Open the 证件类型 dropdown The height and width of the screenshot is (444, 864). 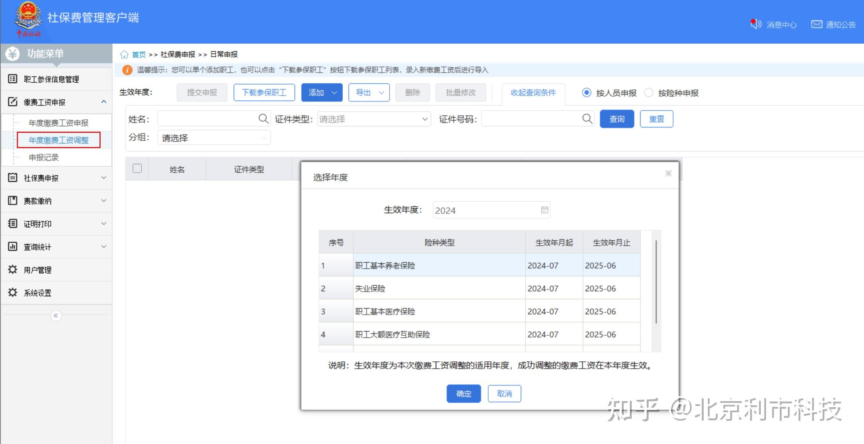374,119
